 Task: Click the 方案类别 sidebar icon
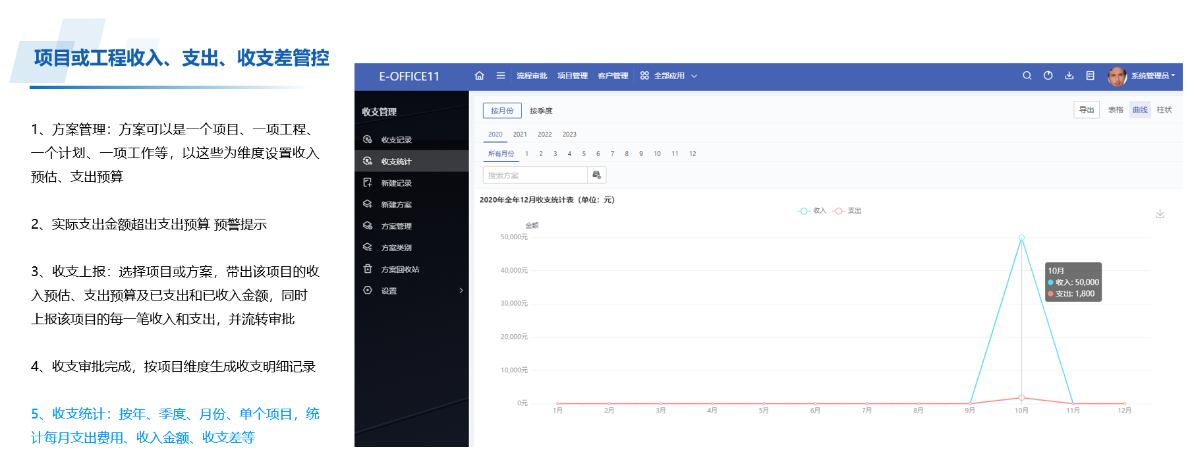point(368,247)
